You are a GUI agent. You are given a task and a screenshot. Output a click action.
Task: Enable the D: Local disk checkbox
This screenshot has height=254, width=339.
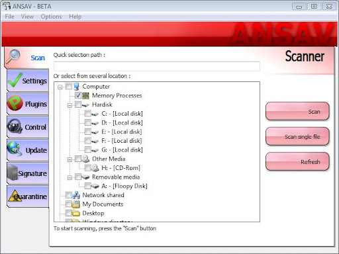[x=87, y=122]
